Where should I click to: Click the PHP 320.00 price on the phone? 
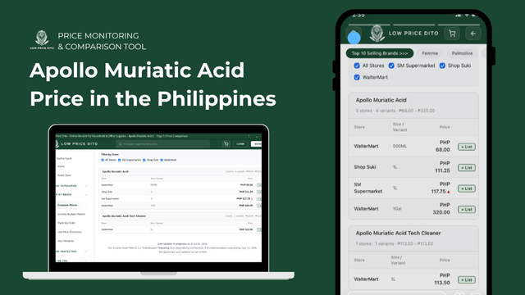(x=441, y=209)
